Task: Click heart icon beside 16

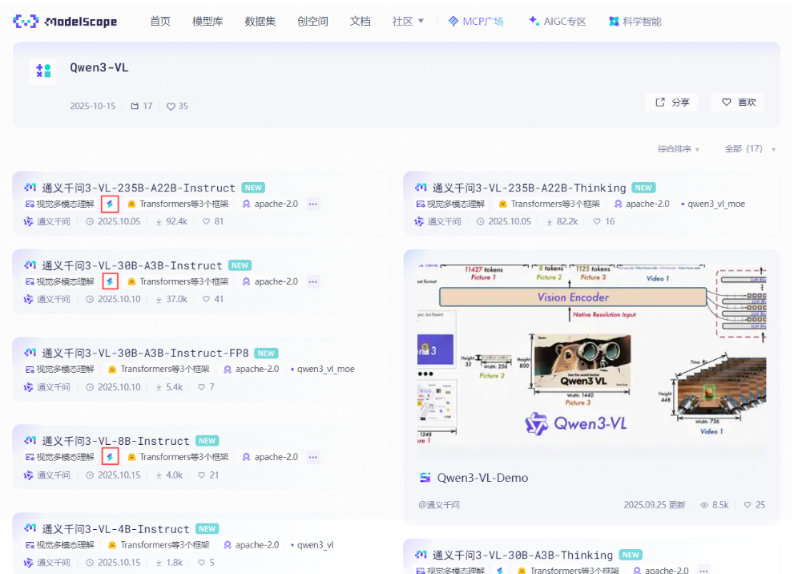Action: pos(597,221)
